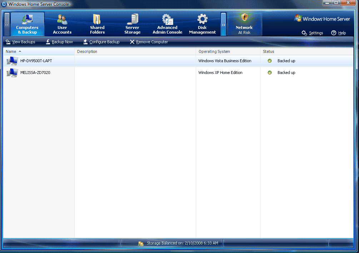This screenshot has width=359, height=253.
Task: Show more tabs with the right double-chevron
Action: 223,25
